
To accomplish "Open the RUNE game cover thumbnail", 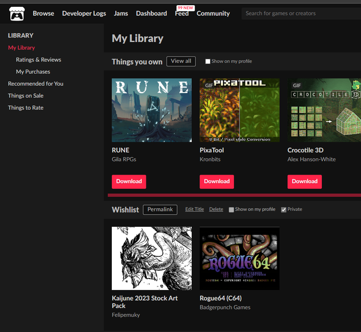I will pyautogui.click(x=152, y=110).
